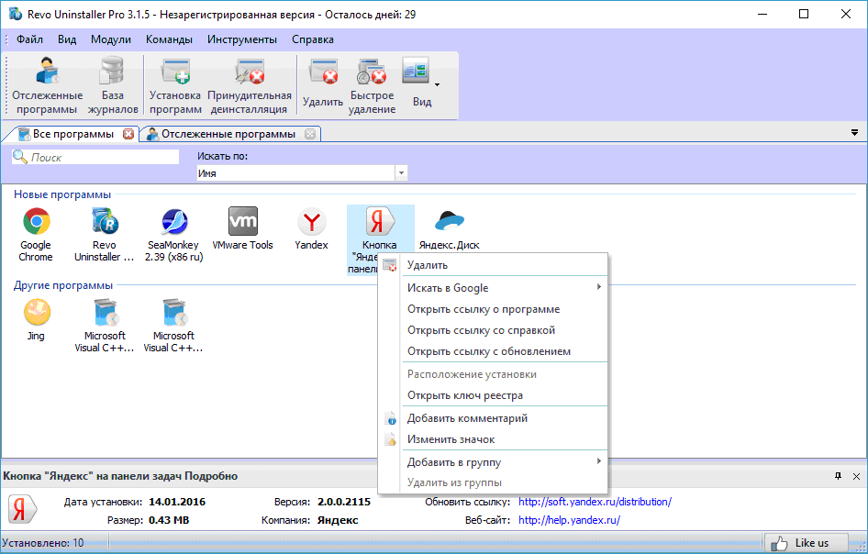This screenshot has height=554, width=868.
Task: Close the Отслеженные программы tab
Action: pyautogui.click(x=310, y=134)
